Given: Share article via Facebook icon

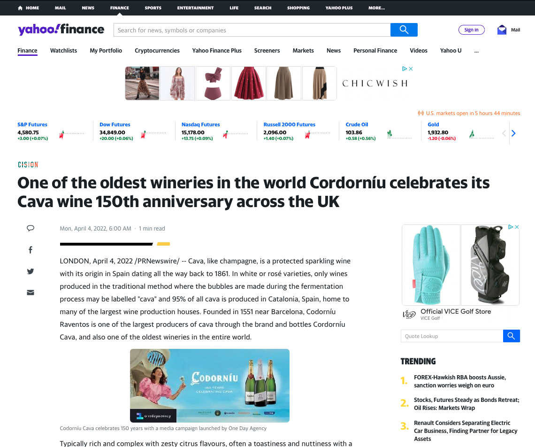Looking at the screenshot, I should 31,250.
